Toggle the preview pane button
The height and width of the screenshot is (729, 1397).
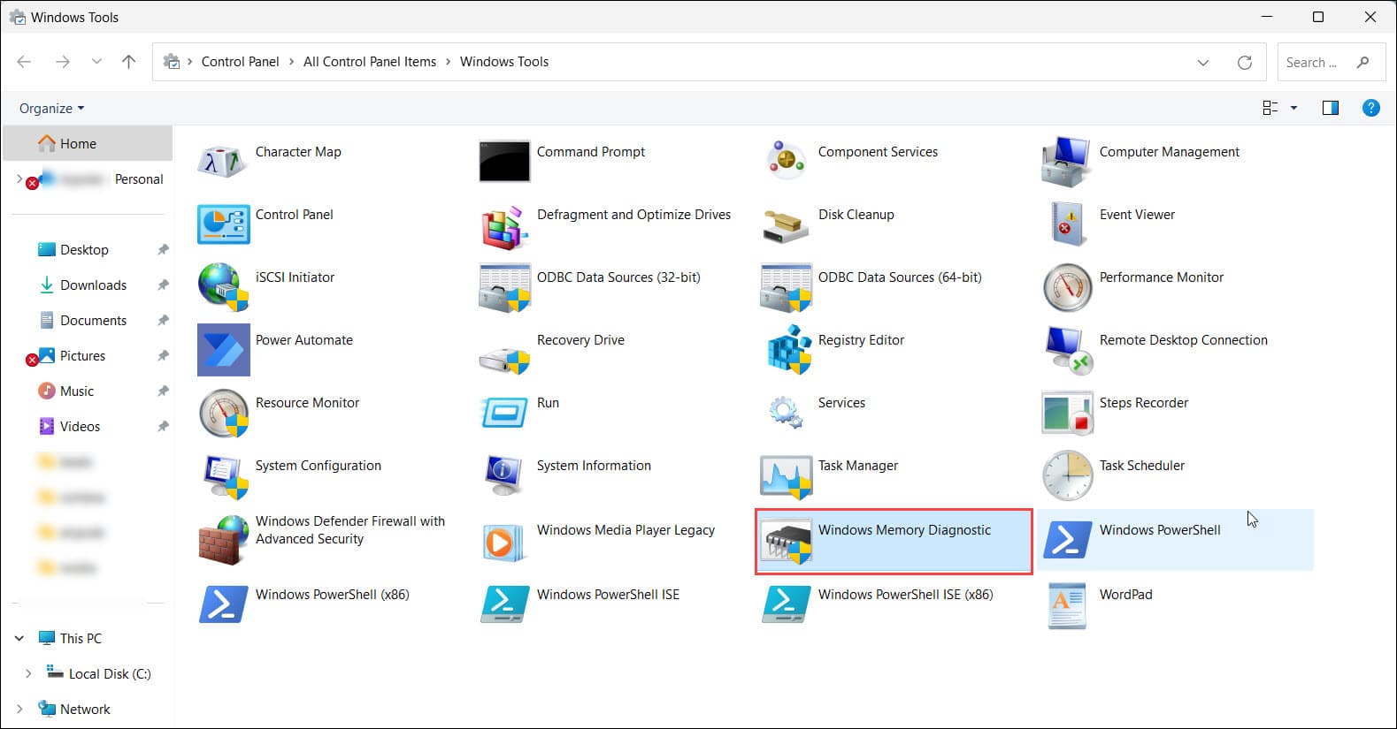[1330, 108]
